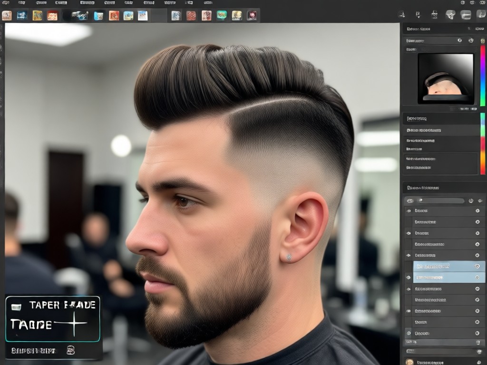The image size is (487, 365).
Task: Select the second small figure icon in upper right toolbar
Action: pos(418,15)
